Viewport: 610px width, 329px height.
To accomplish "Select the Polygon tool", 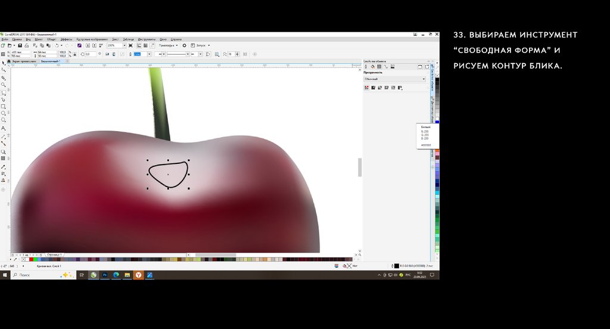I will (x=4, y=120).
